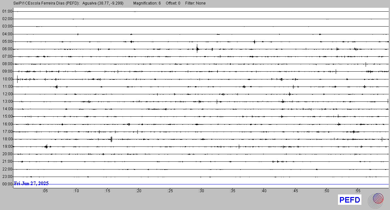The image size is (390, 210).
Task: Click the event on 11:00 trace near :07
Action: (x=57, y=87)
